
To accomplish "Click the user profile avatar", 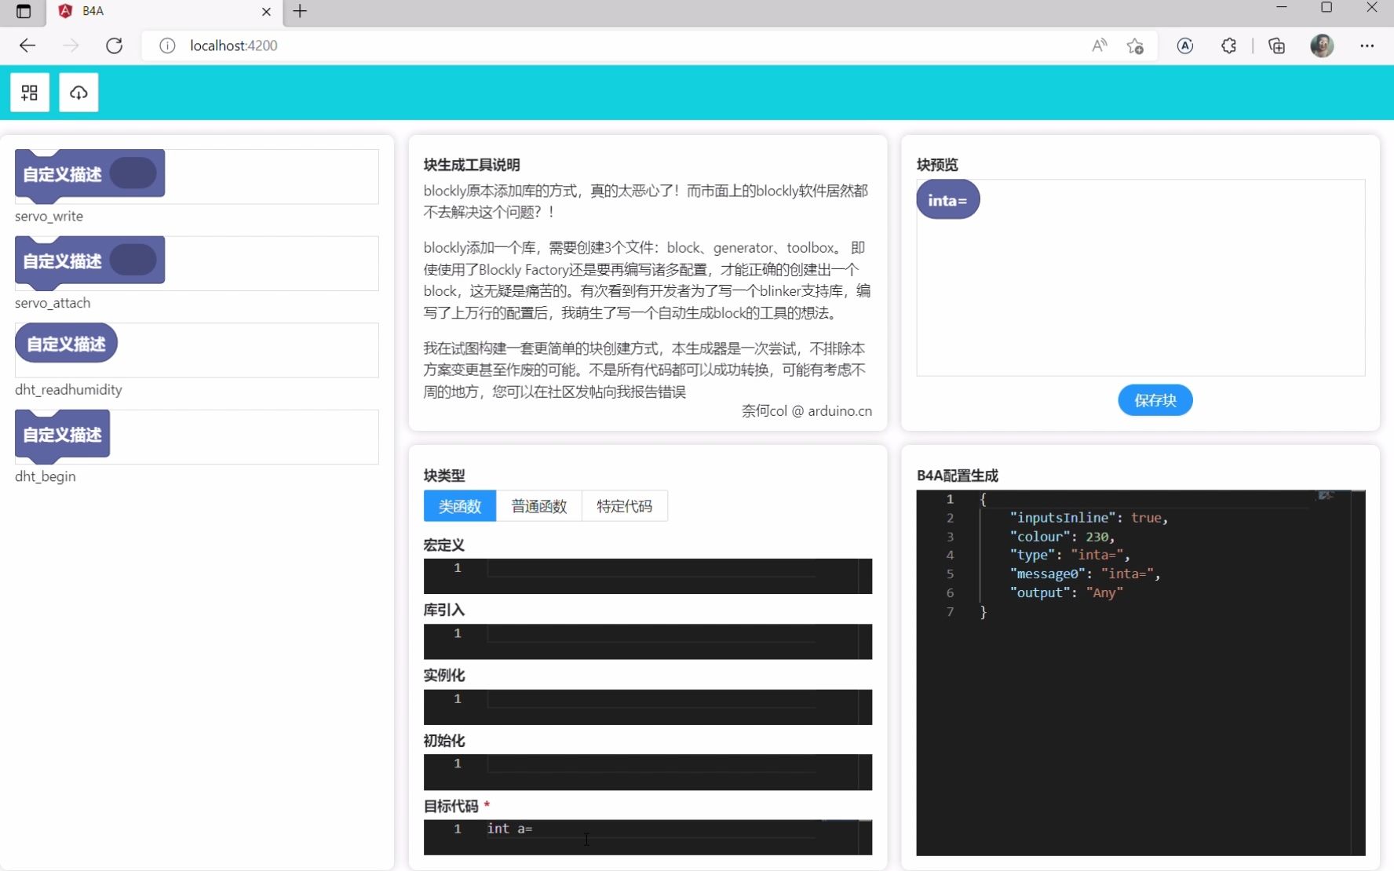I will click(1323, 46).
